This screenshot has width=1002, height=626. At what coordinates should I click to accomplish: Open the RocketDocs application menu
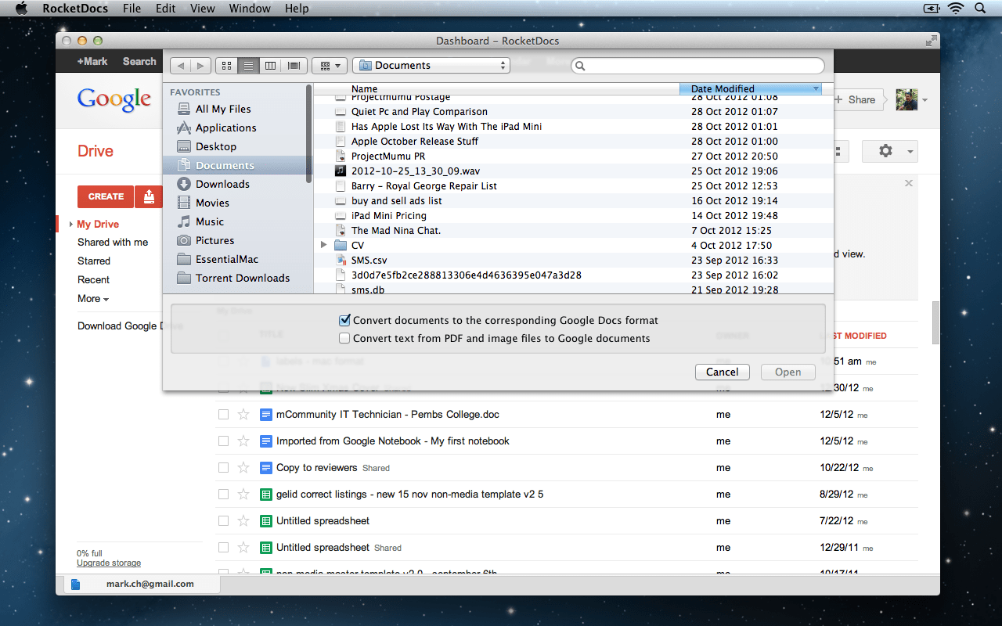pyautogui.click(x=75, y=9)
